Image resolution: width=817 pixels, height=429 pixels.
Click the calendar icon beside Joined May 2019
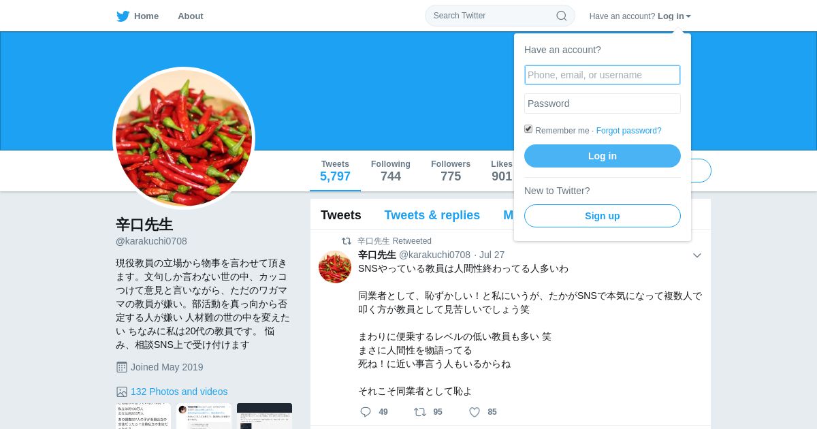tap(122, 367)
